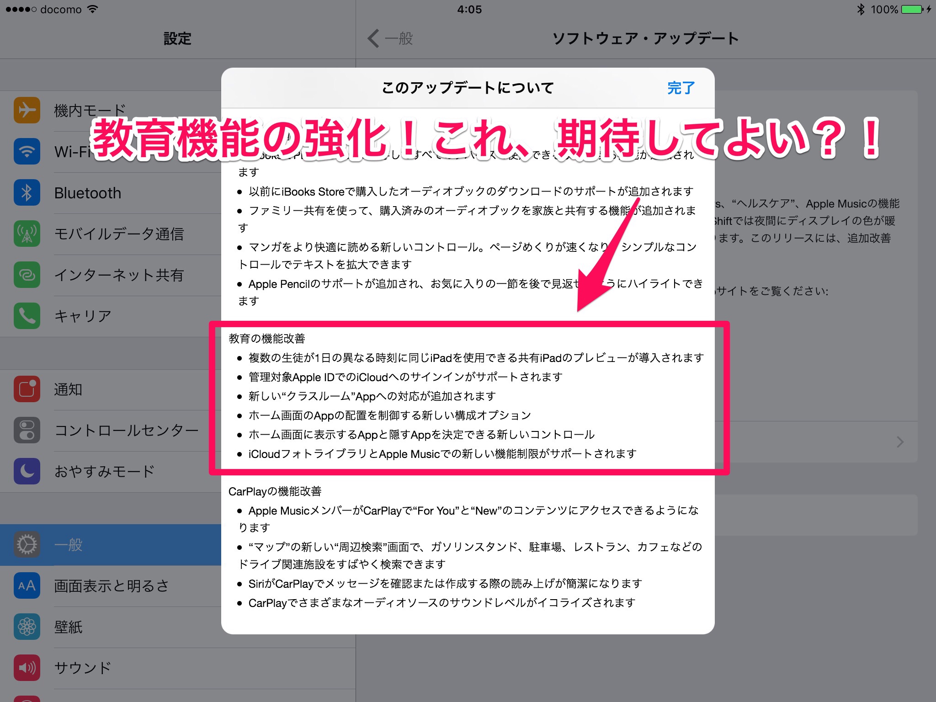This screenshot has height=702, width=936.
Task: Open Wi-Fi settings icon
Action: (x=27, y=151)
